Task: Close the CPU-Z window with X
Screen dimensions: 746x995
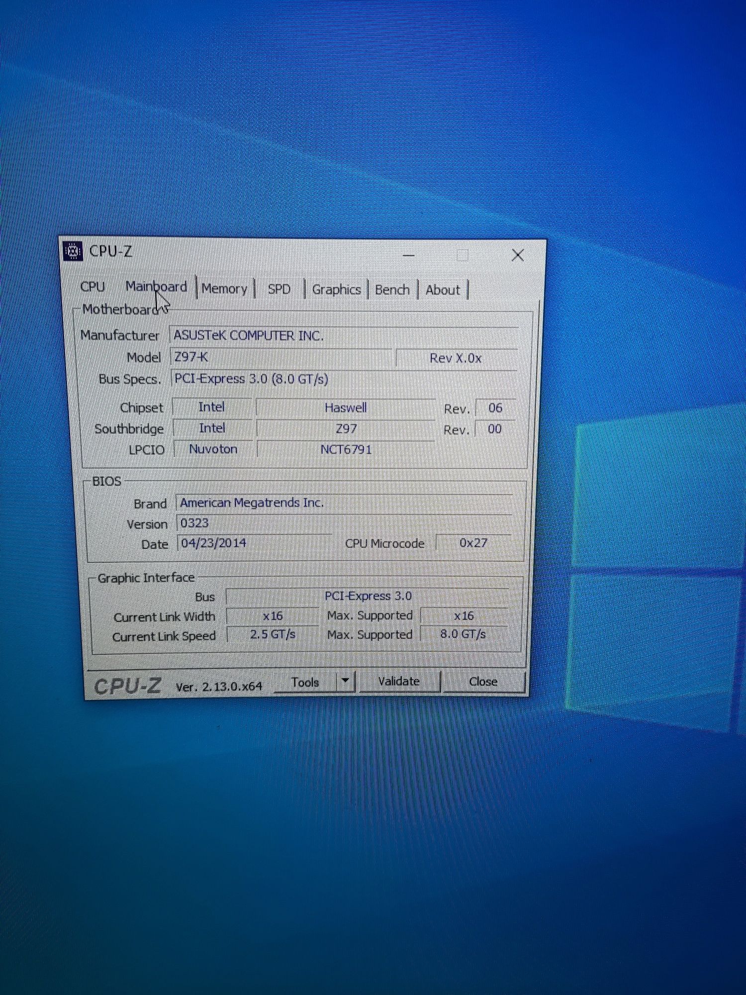Action: pyautogui.click(x=518, y=255)
